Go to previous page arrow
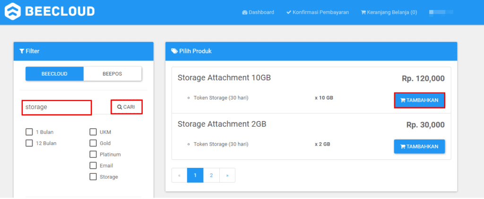 click(x=179, y=175)
